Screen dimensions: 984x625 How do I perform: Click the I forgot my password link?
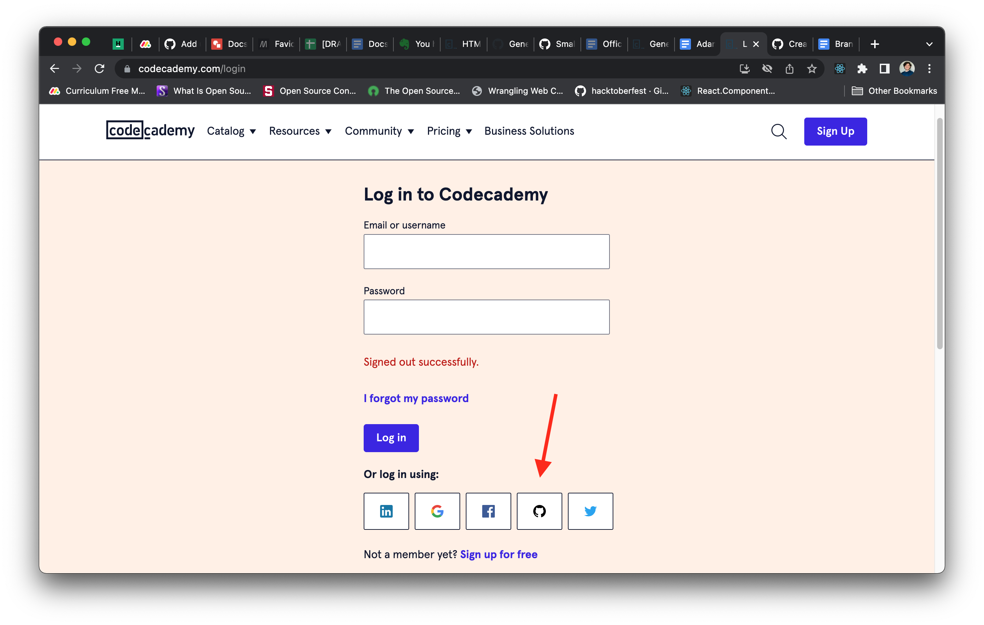(416, 398)
